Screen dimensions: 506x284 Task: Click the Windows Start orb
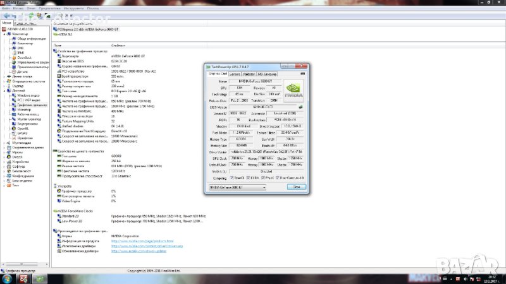pos(7,277)
